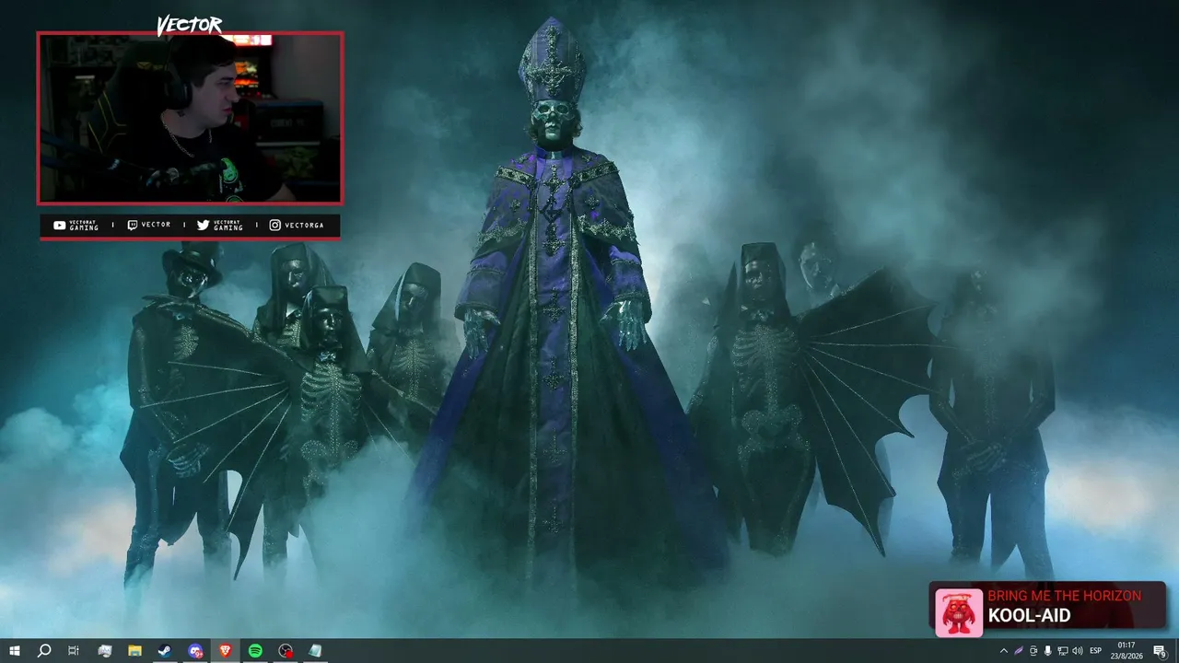
Task: Click the Instagram icon beside VECTORGA
Action: 274,226
